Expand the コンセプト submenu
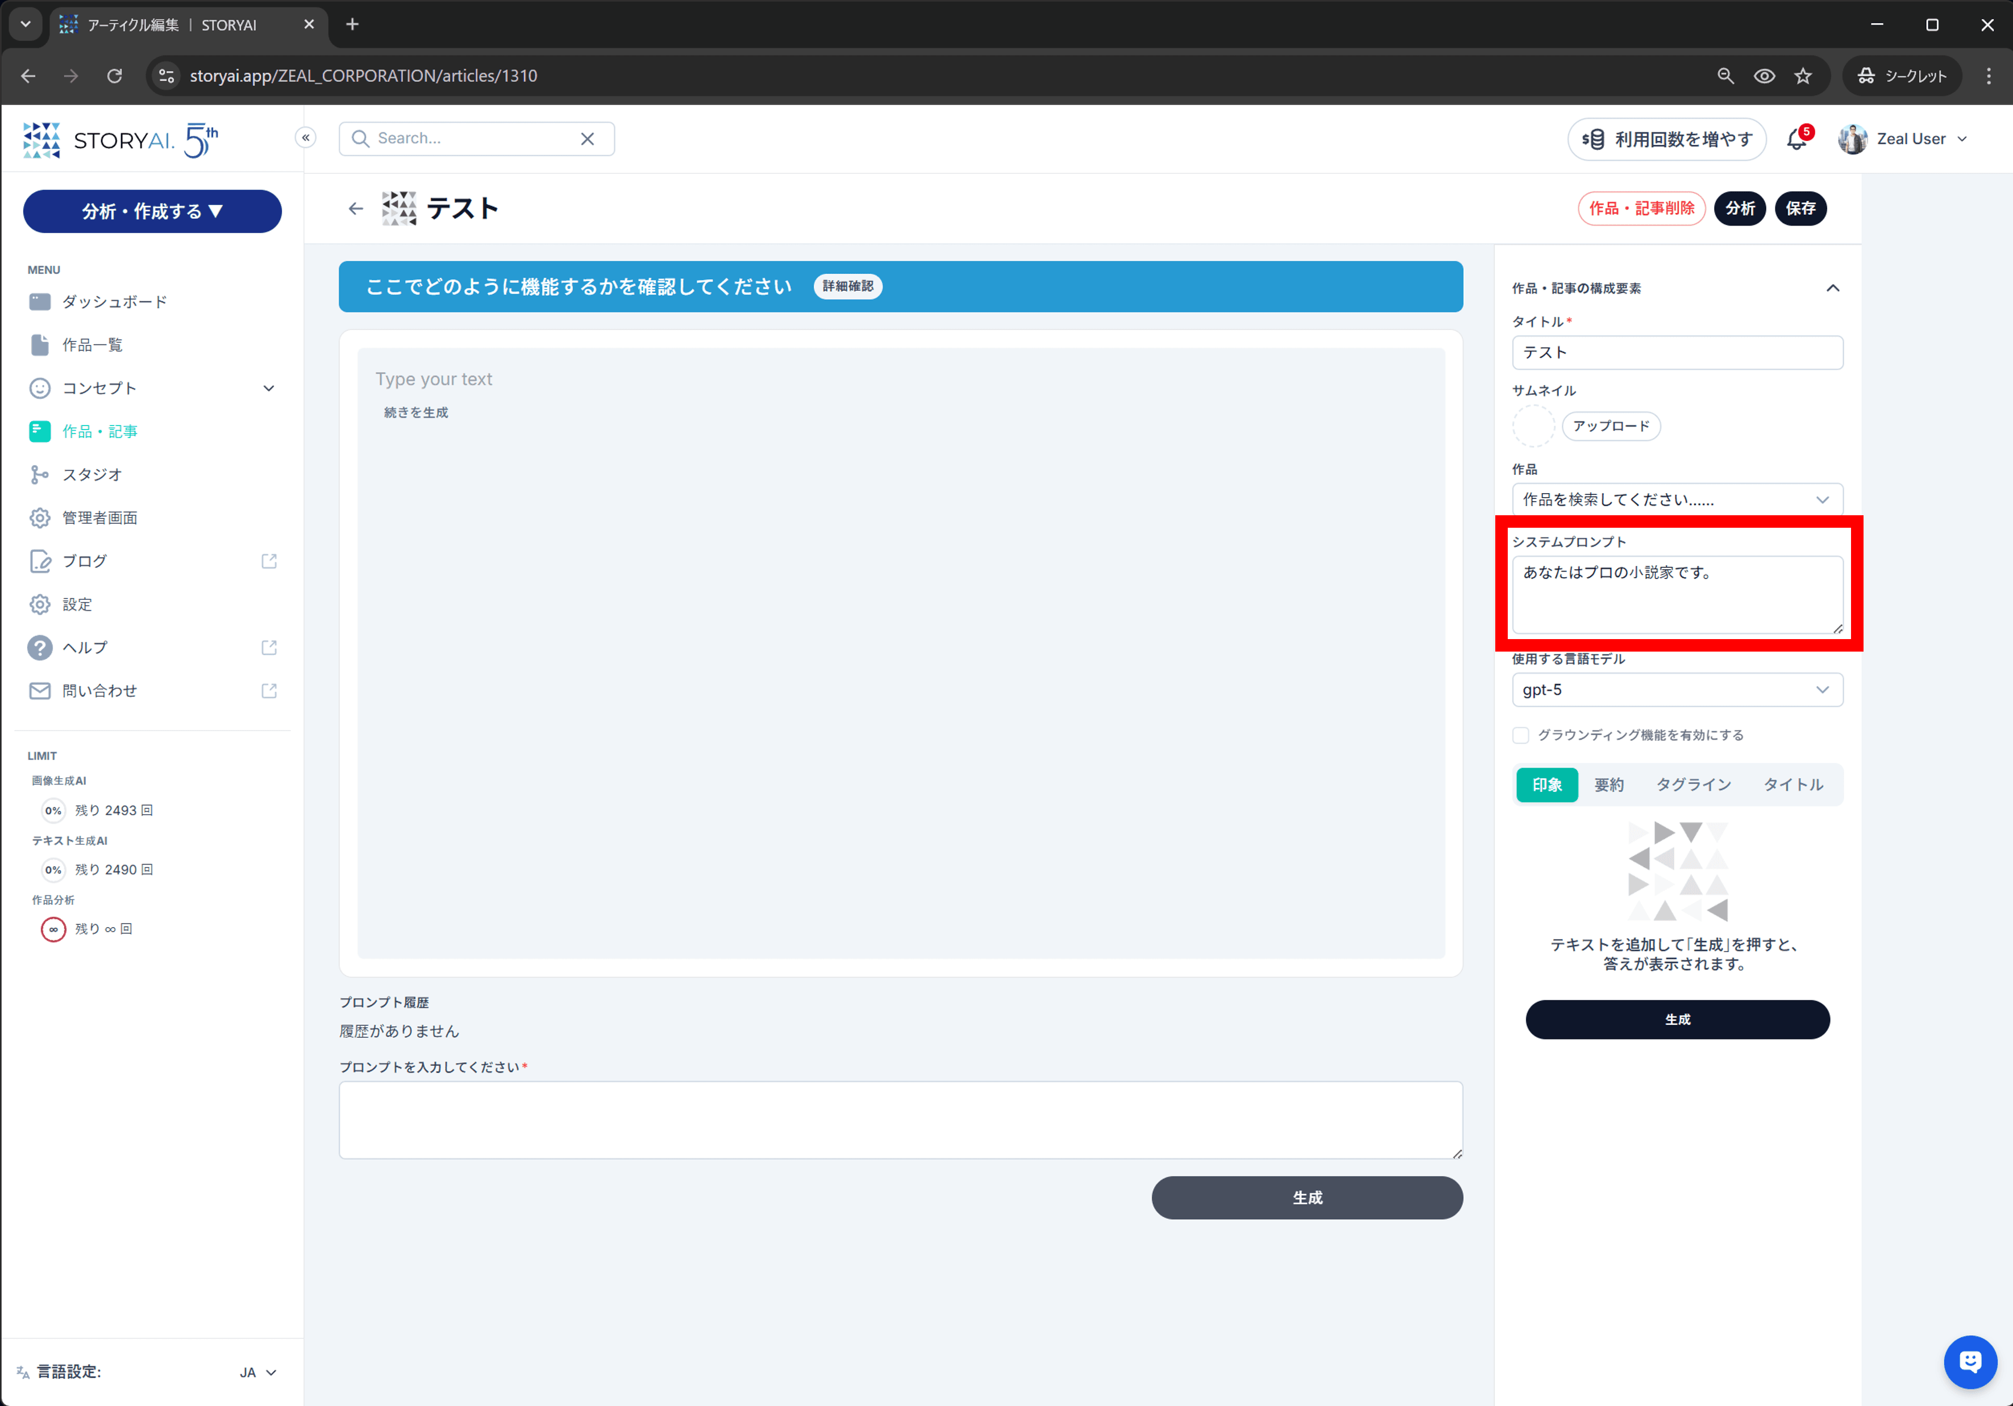This screenshot has width=2013, height=1406. click(x=268, y=389)
